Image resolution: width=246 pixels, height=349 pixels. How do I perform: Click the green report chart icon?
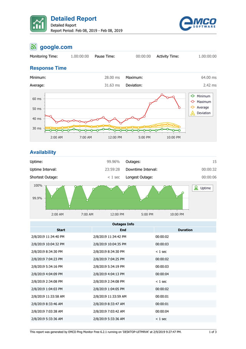pyautogui.click(x=38, y=23)
